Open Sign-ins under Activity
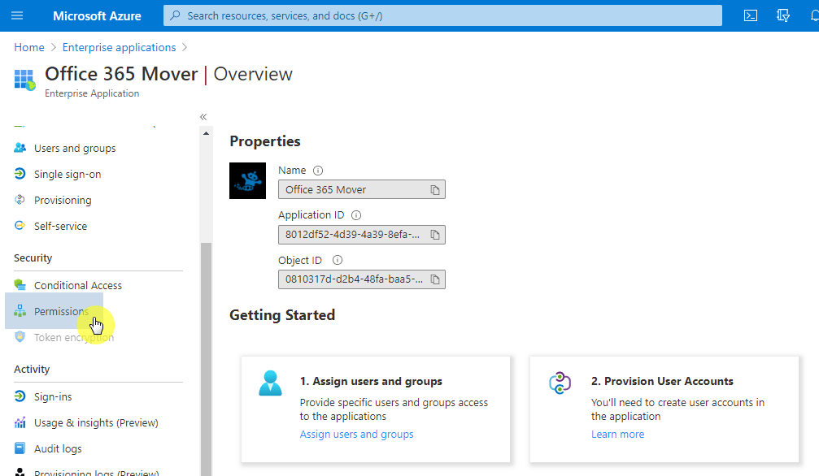This screenshot has width=819, height=476. click(x=53, y=396)
